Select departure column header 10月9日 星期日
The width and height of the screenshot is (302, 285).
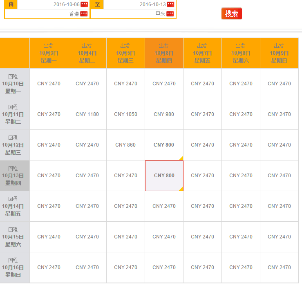point(279,53)
